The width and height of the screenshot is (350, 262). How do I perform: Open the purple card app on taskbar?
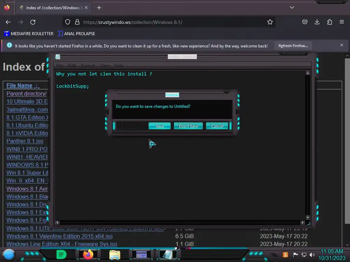(x=141, y=254)
